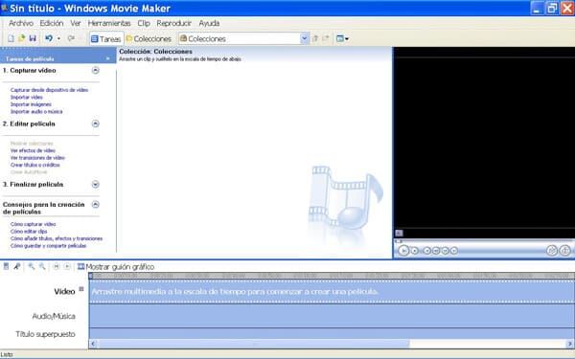
Task: Click the Take Picture icon in the monitor
Action: point(564,251)
